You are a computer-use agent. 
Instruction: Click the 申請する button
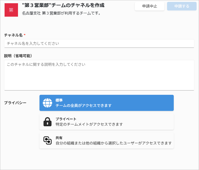click(182, 6)
